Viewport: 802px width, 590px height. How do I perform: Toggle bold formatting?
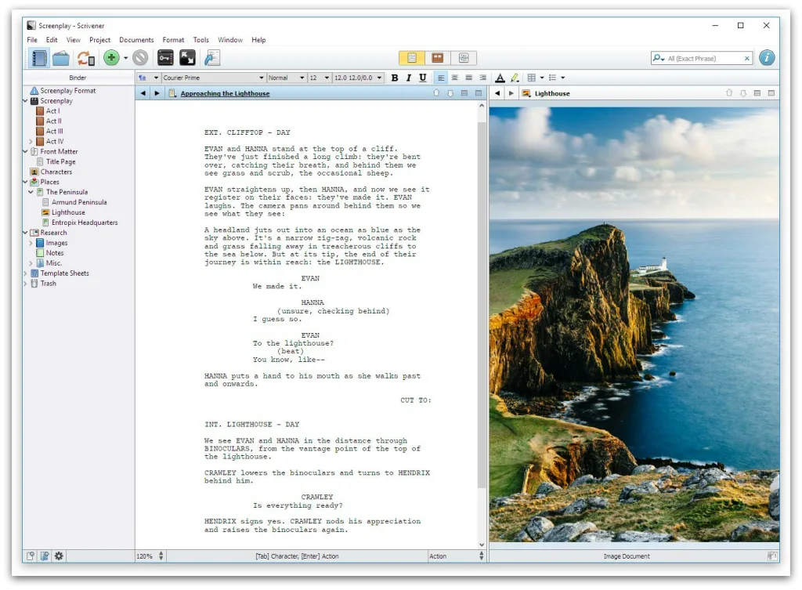tap(395, 78)
